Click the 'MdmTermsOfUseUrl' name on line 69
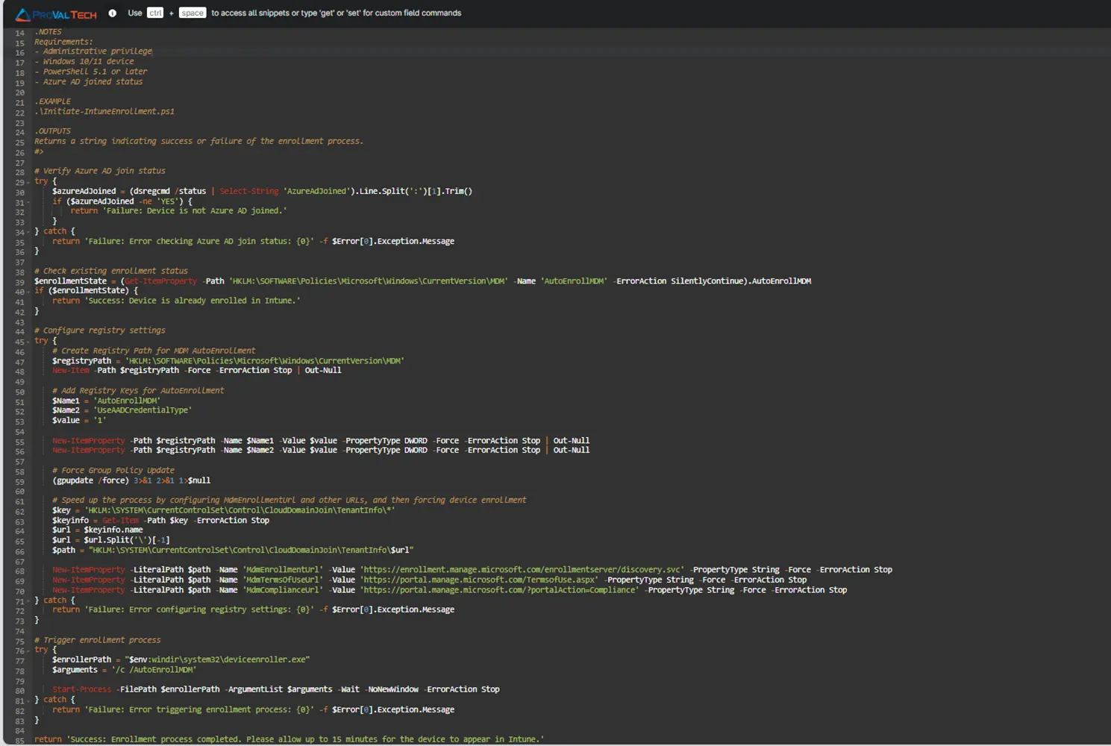This screenshot has width=1111, height=746. pyautogui.click(x=283, y=580)
